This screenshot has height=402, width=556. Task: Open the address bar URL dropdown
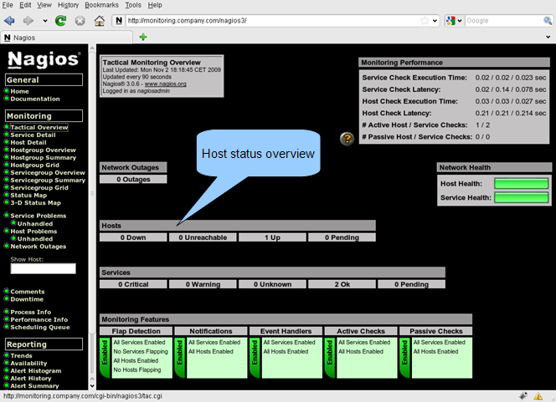(435, 21)
